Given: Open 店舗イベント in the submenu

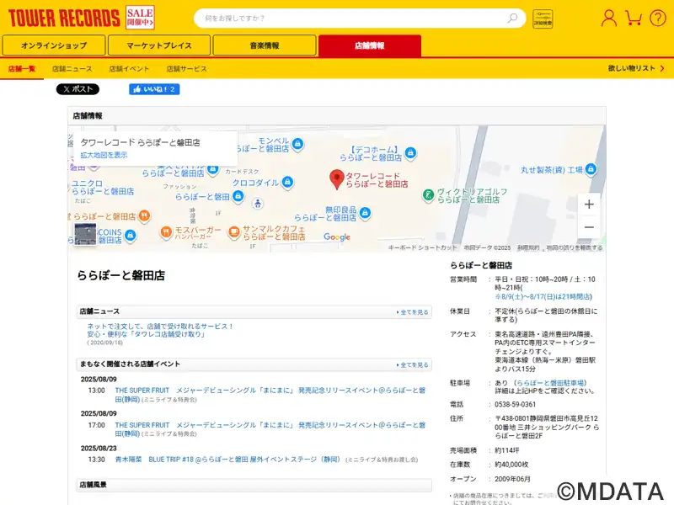Looking at the screenshot, I should 129,69.
